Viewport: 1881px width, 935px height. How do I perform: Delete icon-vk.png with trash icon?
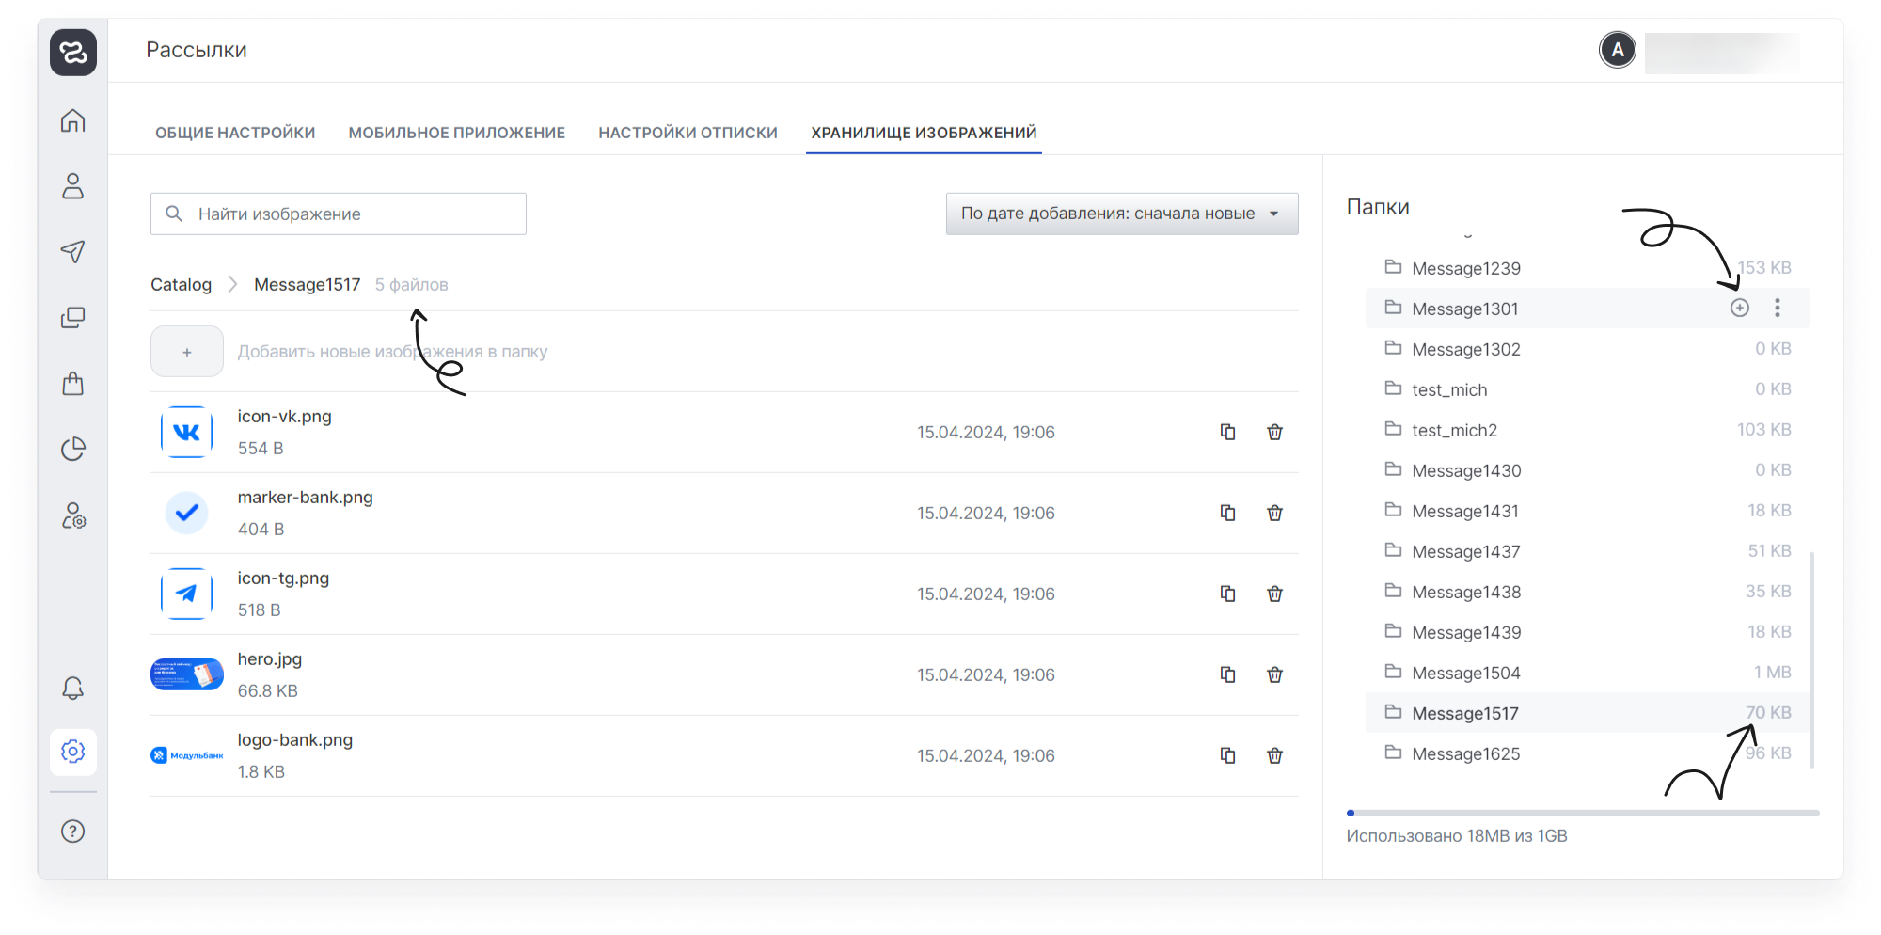1274,432
